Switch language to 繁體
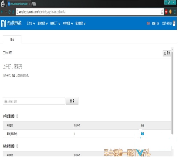 click(154, 23)
